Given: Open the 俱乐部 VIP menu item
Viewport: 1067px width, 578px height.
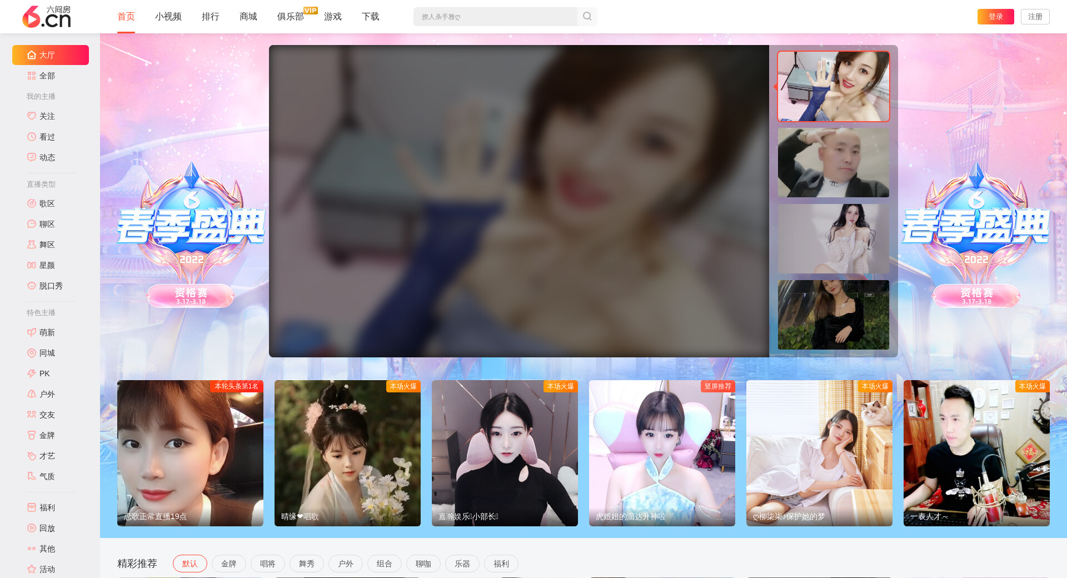Looking at the screenshot, I should 291,17.
